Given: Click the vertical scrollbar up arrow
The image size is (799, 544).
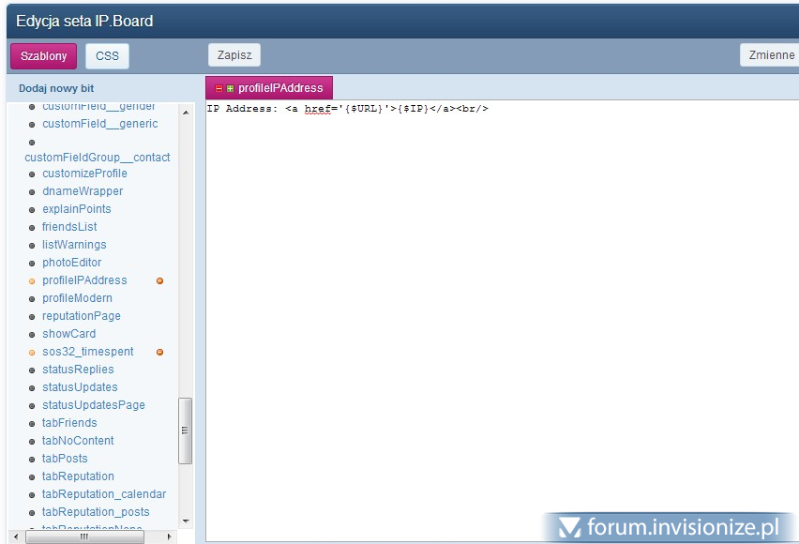Looking at the screenshot, I should pos(185,113).
